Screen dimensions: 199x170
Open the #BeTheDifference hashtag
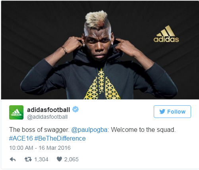point(60,139)
